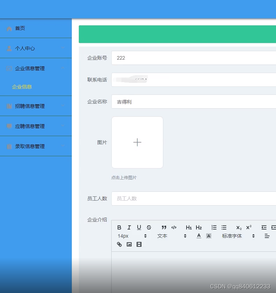Screen dimensions: 276x293
Task: Focus the 员工人数 input field
Action: [x=194, y=199]
